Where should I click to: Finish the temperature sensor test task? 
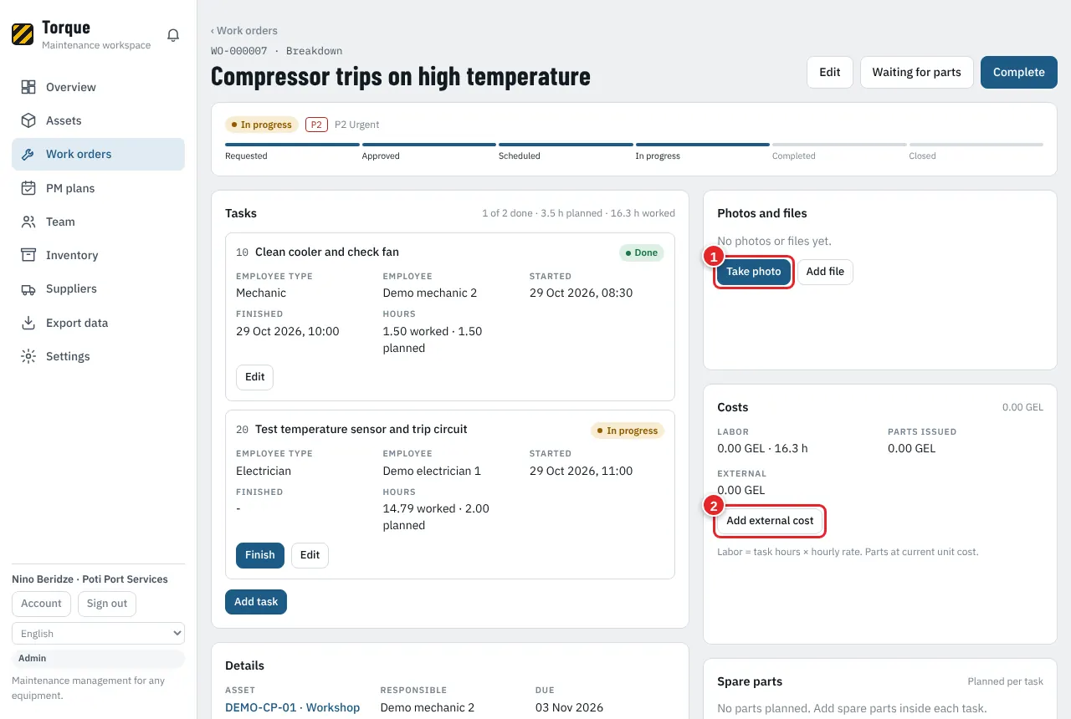pos(260,555)
